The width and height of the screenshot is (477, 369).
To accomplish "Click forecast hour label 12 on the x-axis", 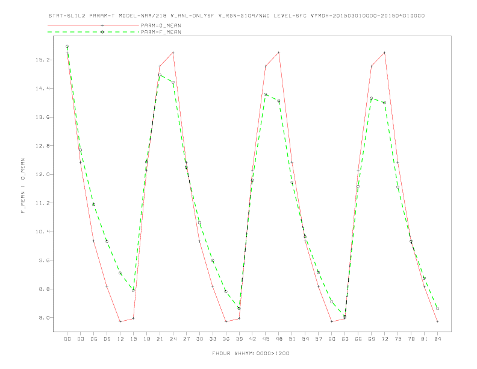I will [120, 339].
